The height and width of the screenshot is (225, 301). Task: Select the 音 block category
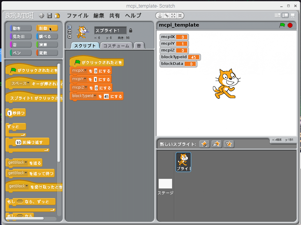coord(21,44)
